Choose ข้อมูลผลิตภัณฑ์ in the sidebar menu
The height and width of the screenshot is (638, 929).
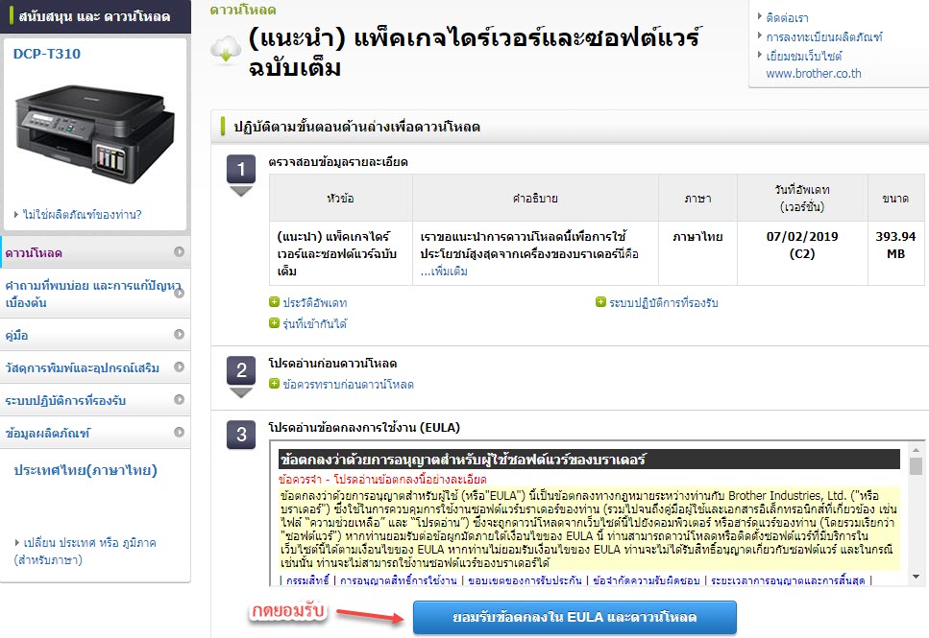pyautogui.click(x=95, y=433)
